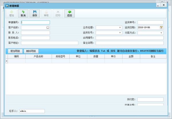This screenshot has width=172, height=119.
Task: Close the 新增单据 window
Action: pos(164,5)
